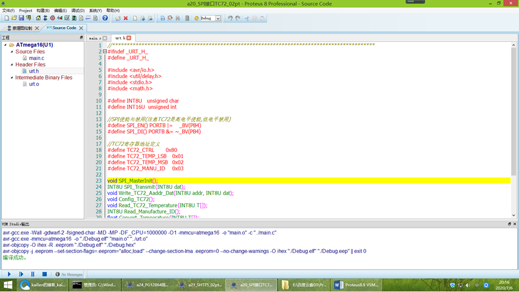Open the 调试(D) menu
Image resolution: width=519 pixels, height=292 pixels.
point(78,11)
